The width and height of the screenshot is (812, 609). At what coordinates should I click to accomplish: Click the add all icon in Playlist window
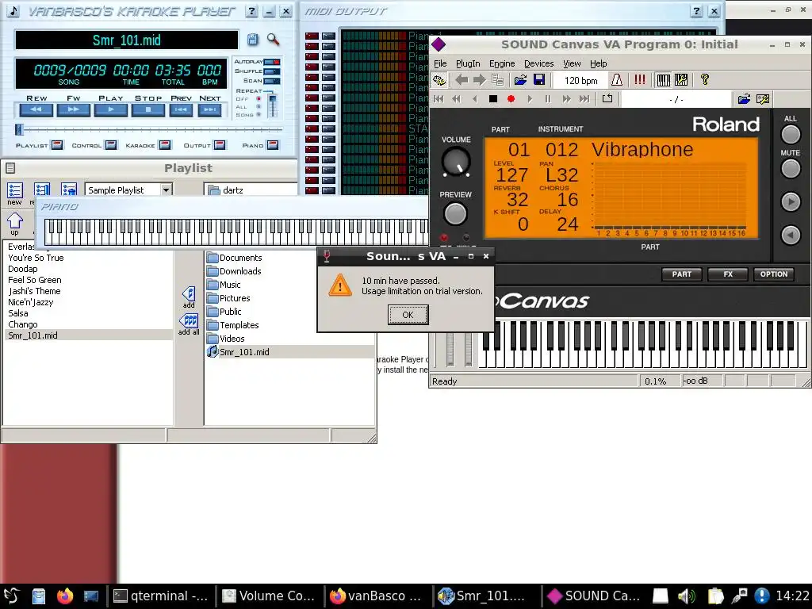pos(189,324)
